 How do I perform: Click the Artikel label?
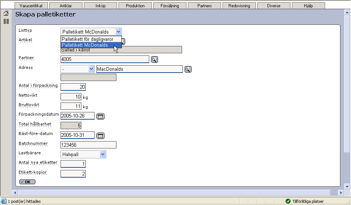pos(25,40)
